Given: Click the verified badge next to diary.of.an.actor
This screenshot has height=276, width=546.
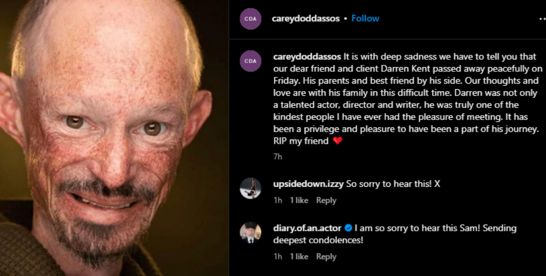Looking at the screenshot, I should click(x=348, y=228).
